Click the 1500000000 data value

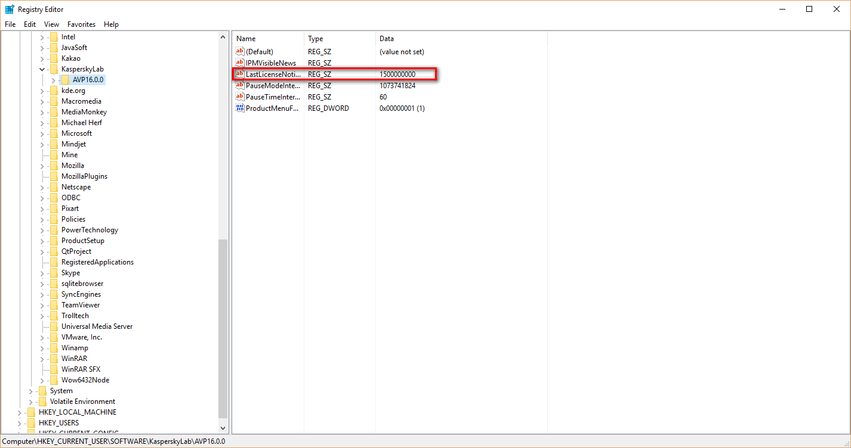click(x=397, y=74)
